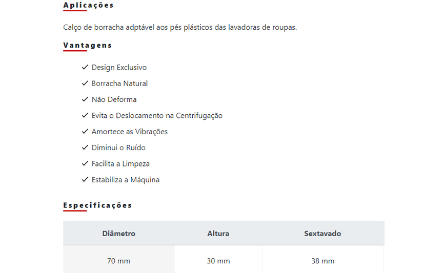Click the Vantagens section heading
The image size is (444, 273).
[87, 45]
